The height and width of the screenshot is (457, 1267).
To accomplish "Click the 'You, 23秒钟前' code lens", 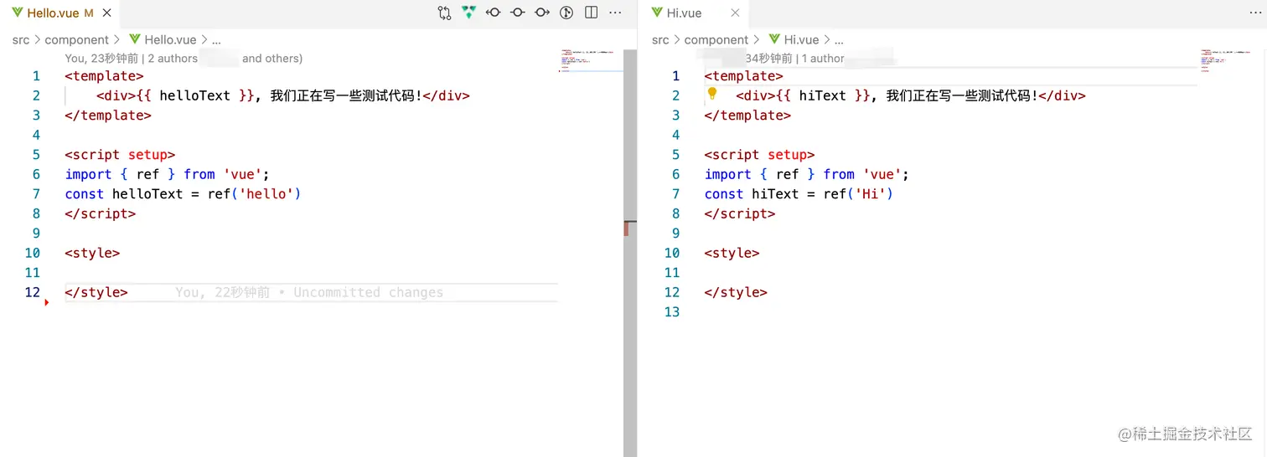I will [x=101, y=59].
